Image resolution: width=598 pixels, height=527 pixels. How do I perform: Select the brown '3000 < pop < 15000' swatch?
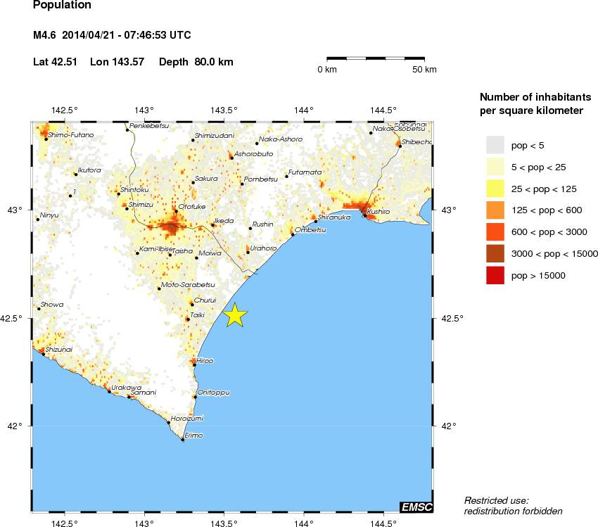coord(495,254)
